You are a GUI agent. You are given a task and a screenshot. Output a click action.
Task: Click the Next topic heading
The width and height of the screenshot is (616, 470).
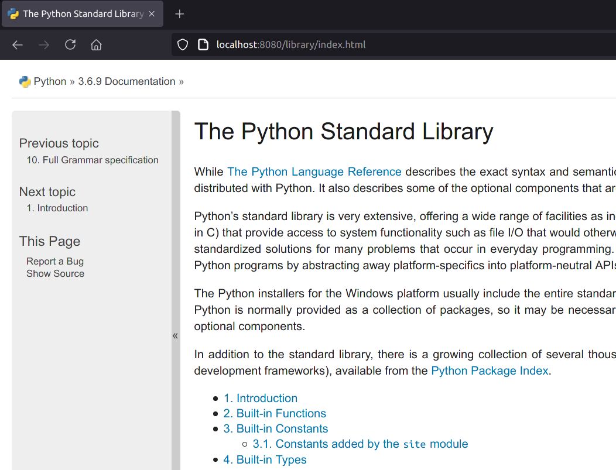47,191
